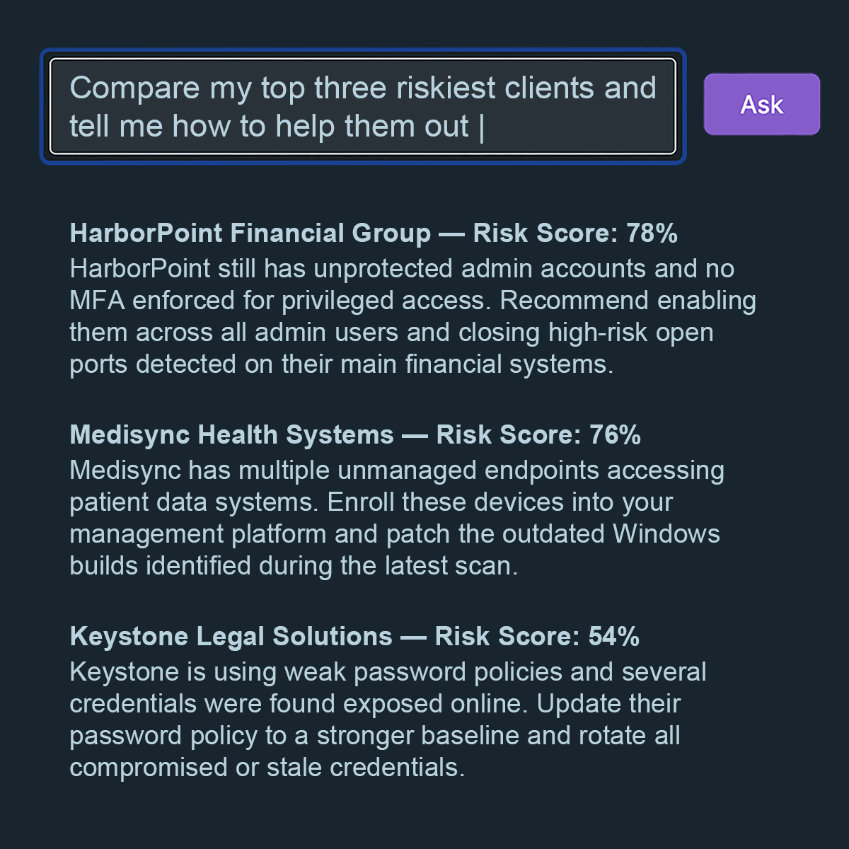Screen dimensions: 849x849
Task: Click the 76% risk score
Action: point(615,434)
